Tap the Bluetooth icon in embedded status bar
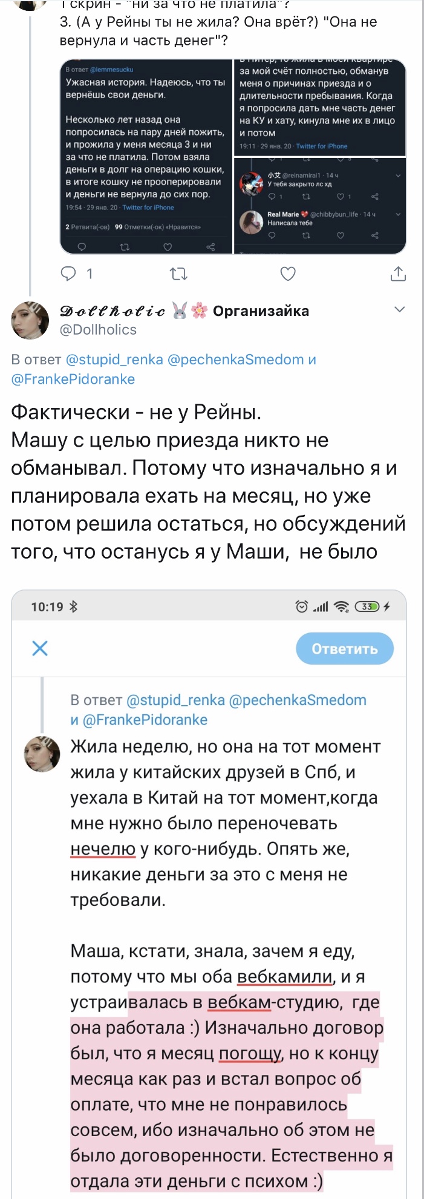Screen dimensions: 424x1199 tap(74, 606)
